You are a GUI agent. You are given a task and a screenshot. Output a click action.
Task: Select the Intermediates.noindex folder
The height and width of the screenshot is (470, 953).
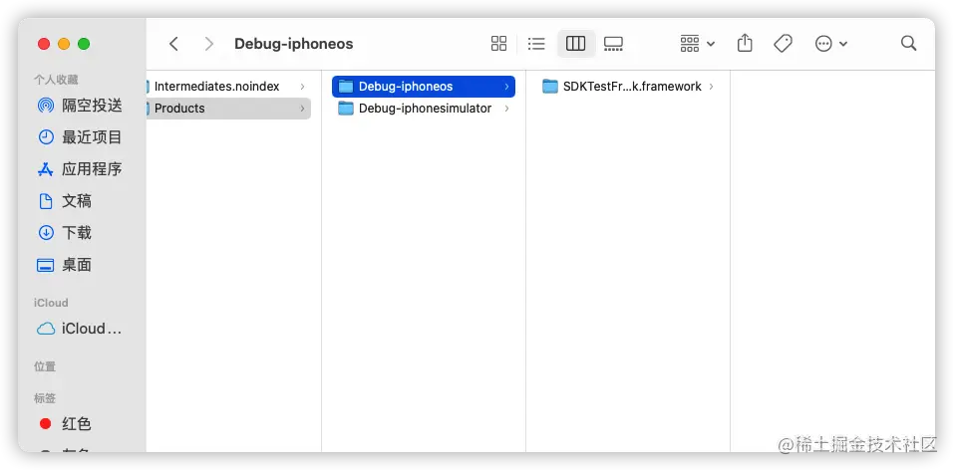(x=228, y=87)
